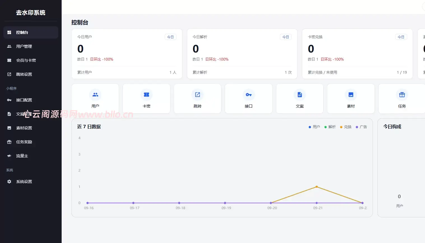Click 累计兑换 / 未使用 label
The height and width of the screenshot is (243, 425).
pyautogui.click(x=322, y=72)
